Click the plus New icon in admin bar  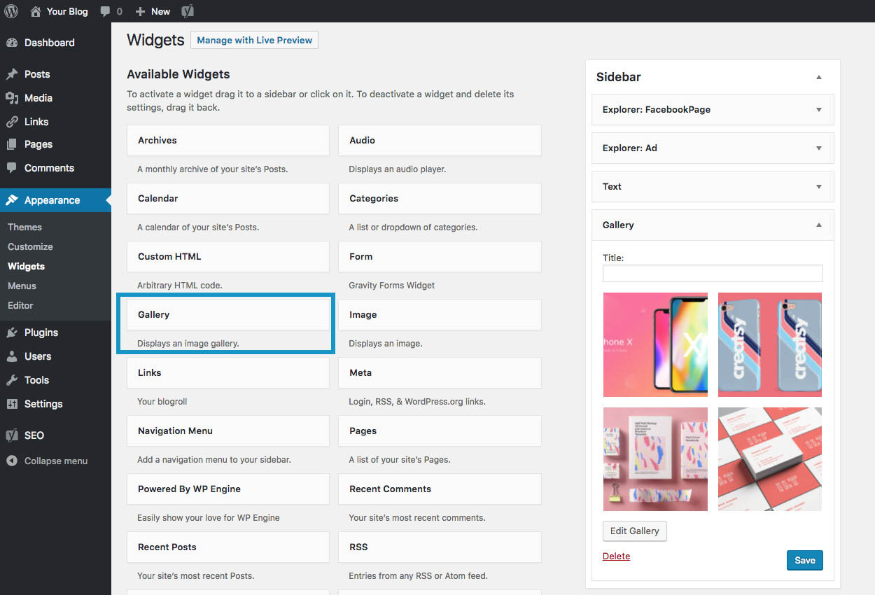tap(140, 11)
